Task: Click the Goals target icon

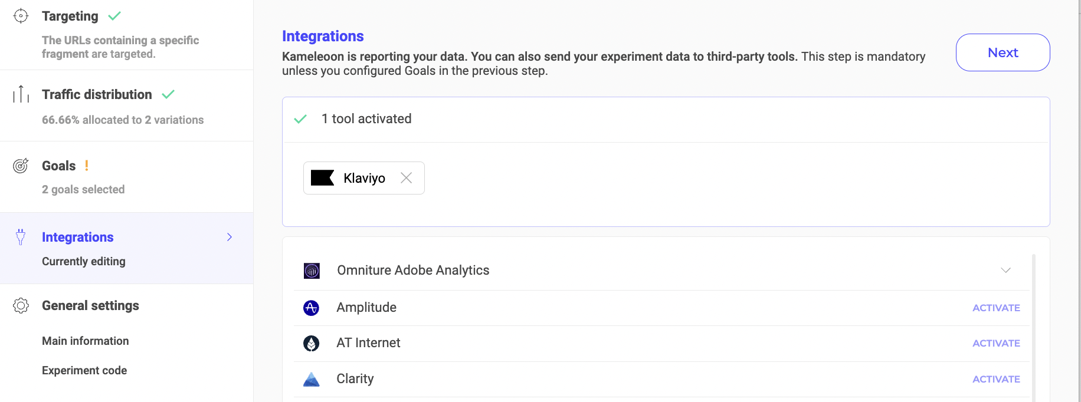Action: click(21, 166)
